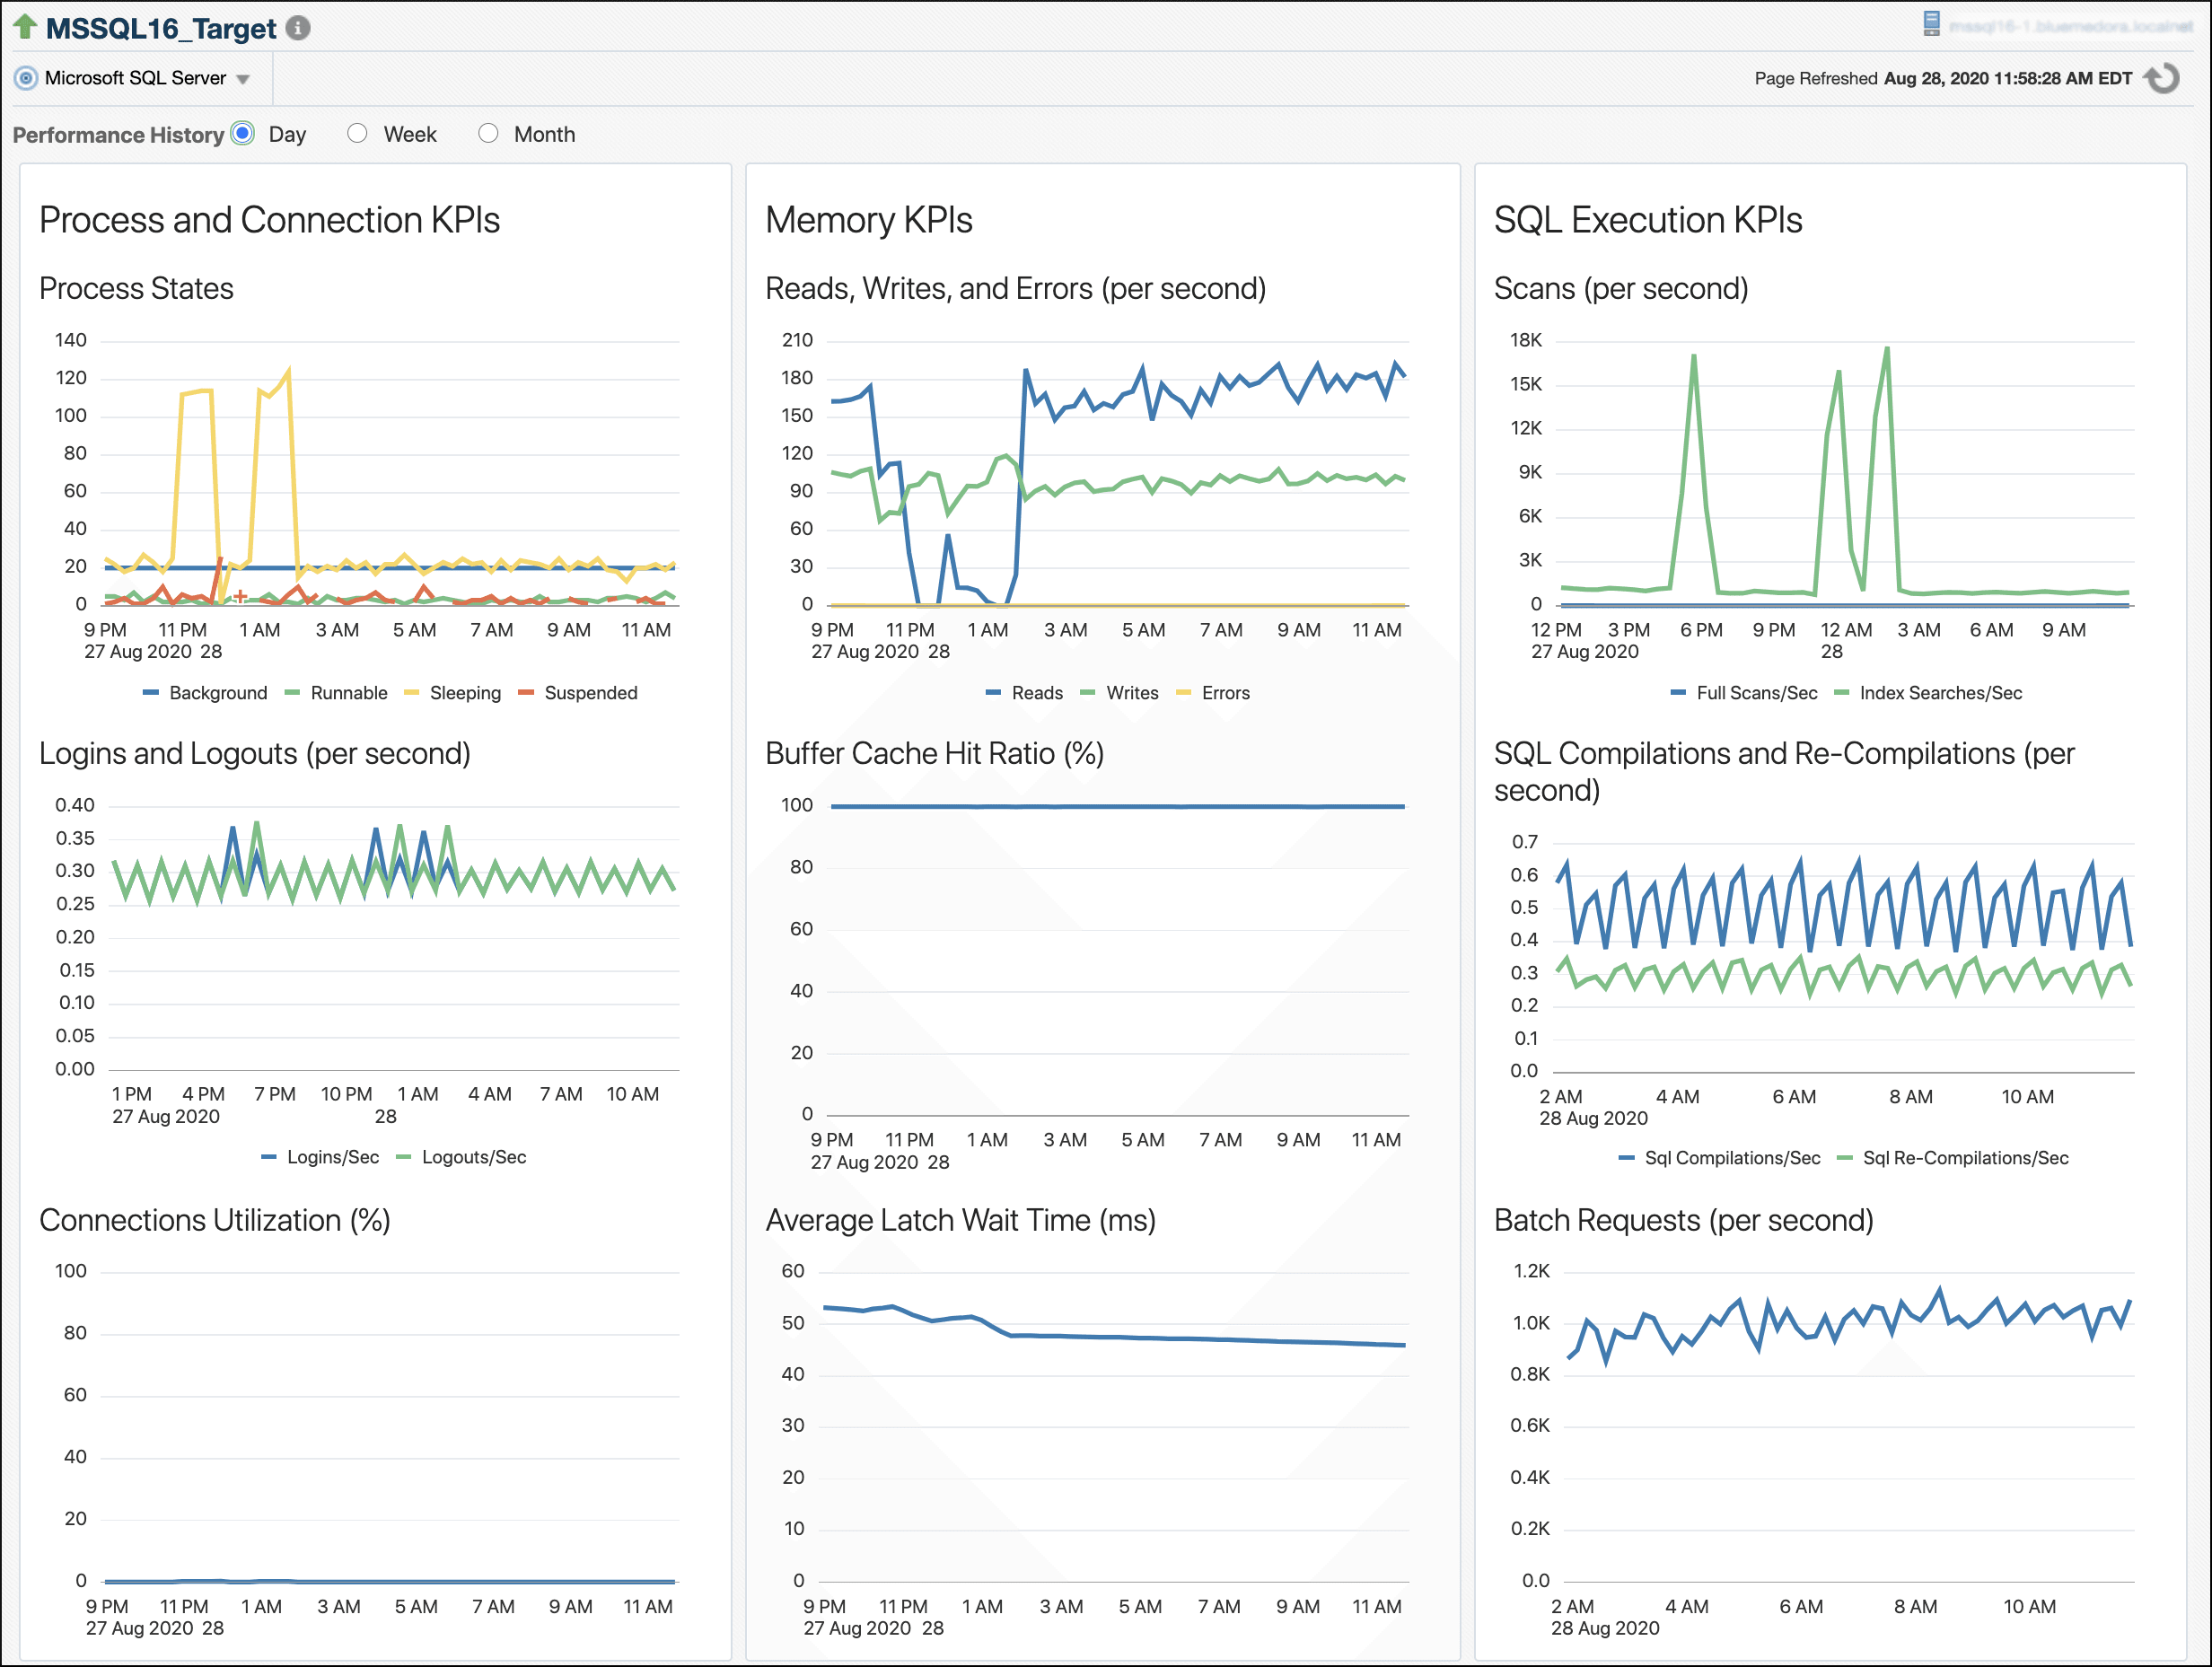Select the Week radio button
This screenshot has width=2212, height=1667.
click(x=357, y=132)
